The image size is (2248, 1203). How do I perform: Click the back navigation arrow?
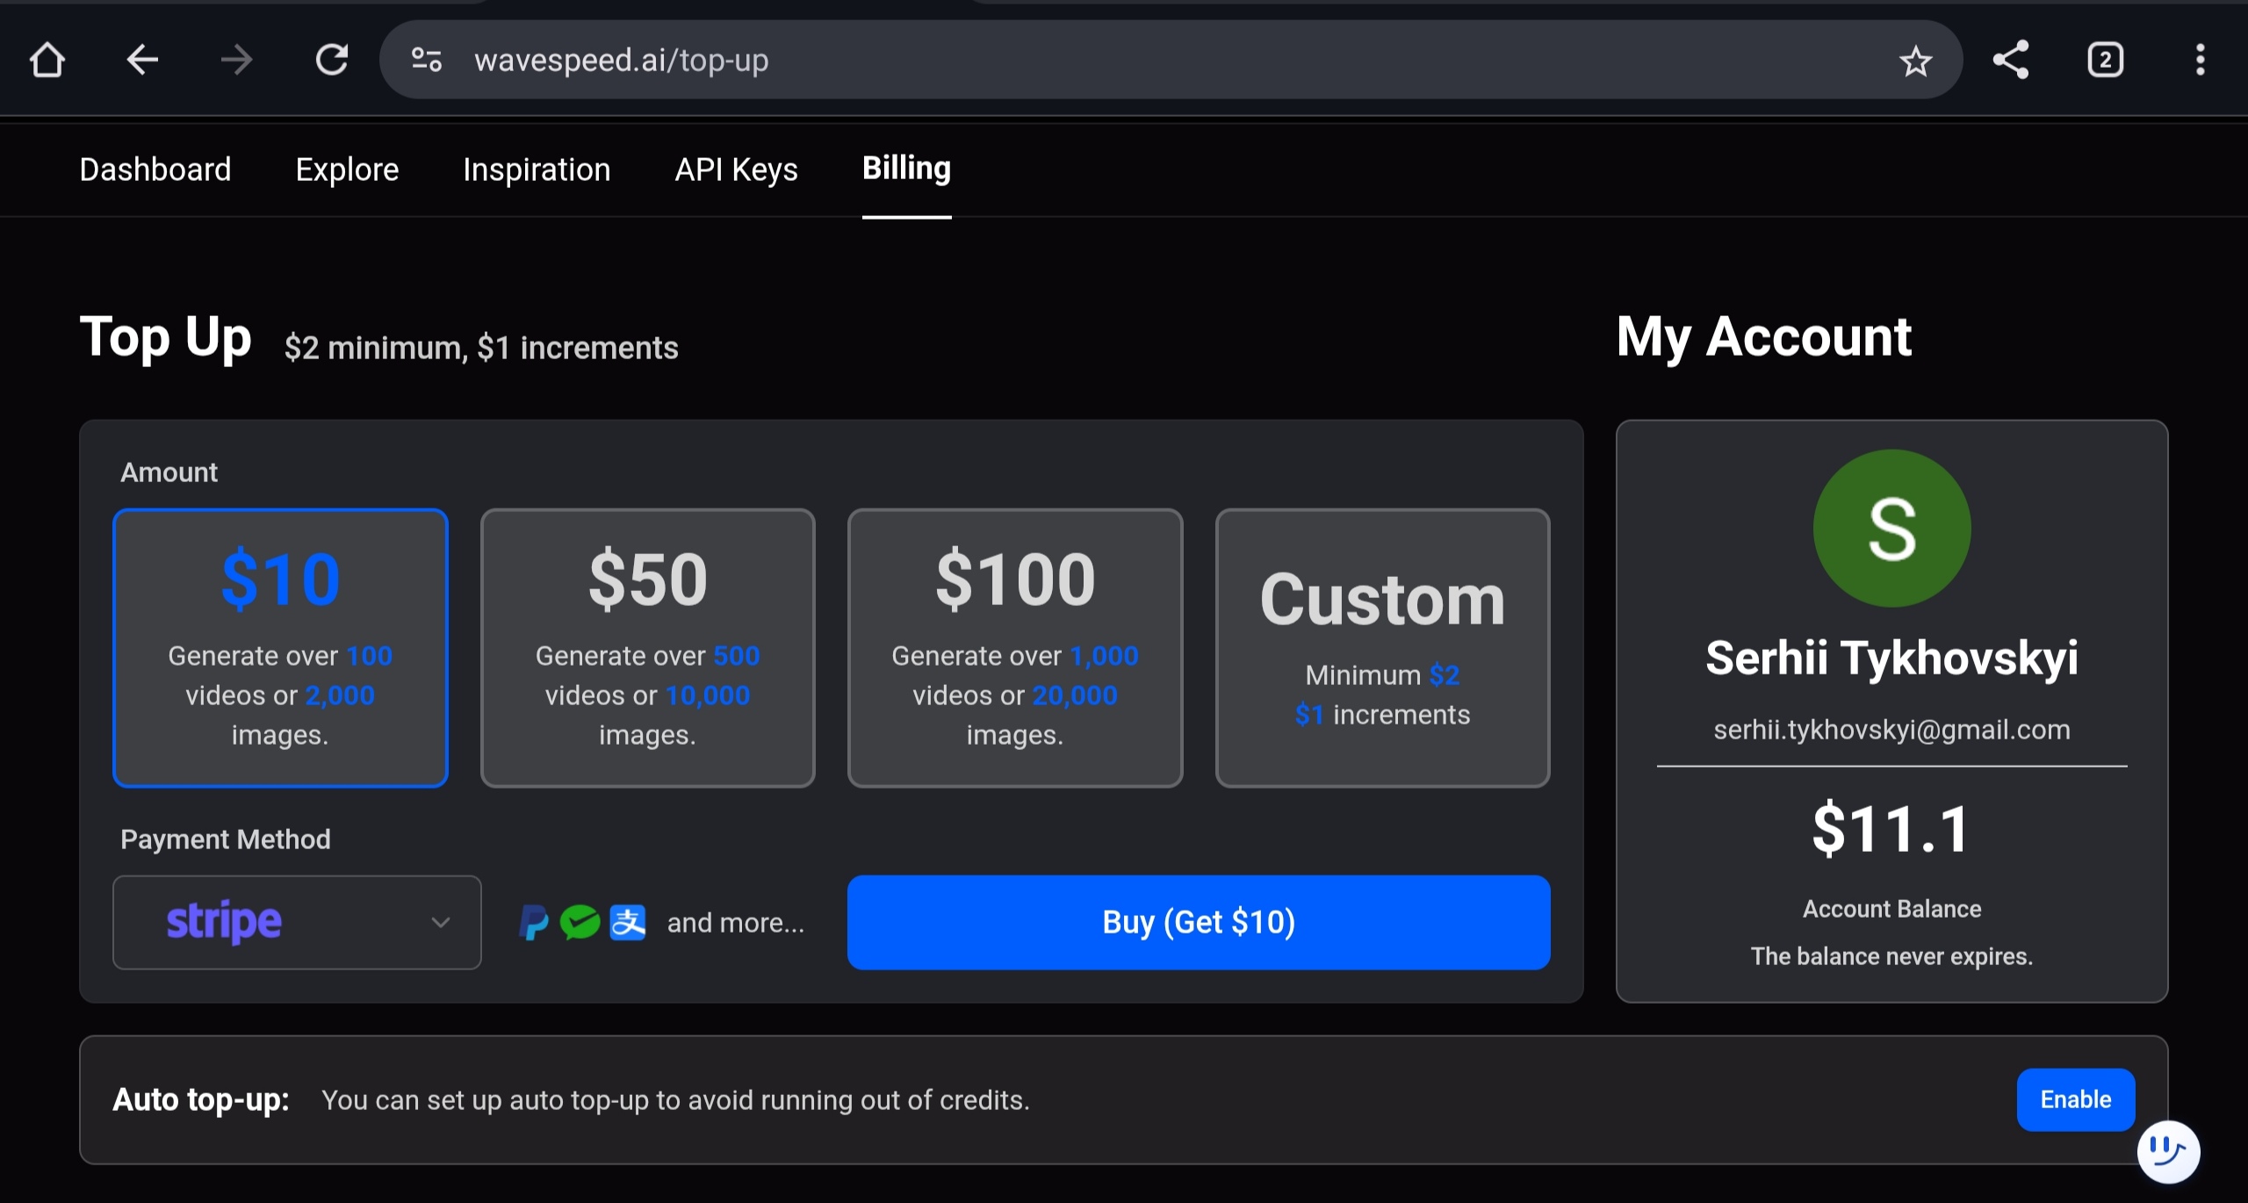(142, 61)
